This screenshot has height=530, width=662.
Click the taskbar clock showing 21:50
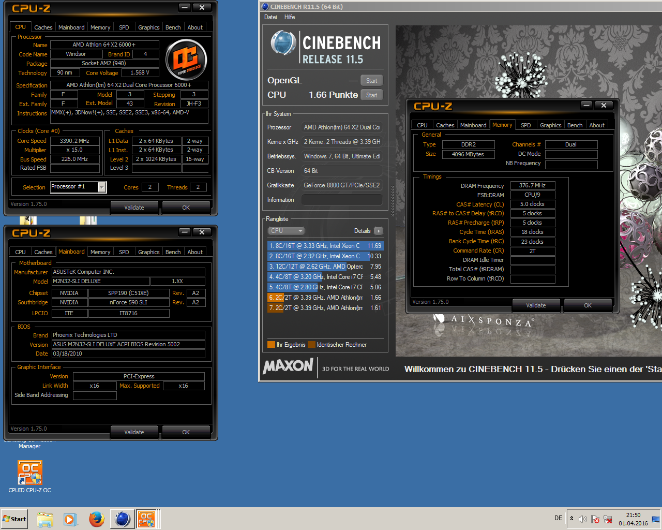click(x=633, y=519)
